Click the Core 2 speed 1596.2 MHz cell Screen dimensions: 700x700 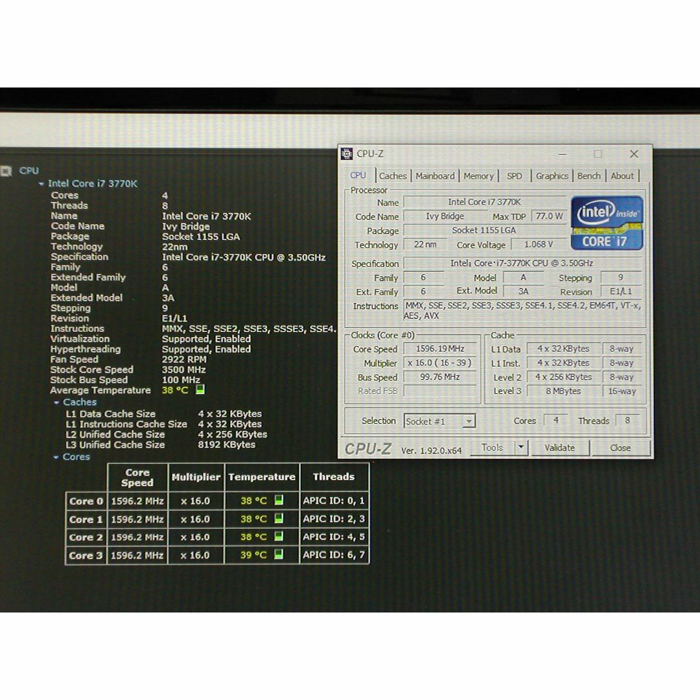(x=137, y=537)
